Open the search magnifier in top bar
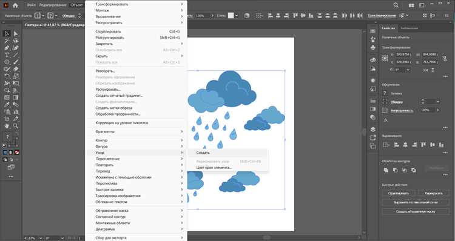455x241 pixels. coord(396,5)
